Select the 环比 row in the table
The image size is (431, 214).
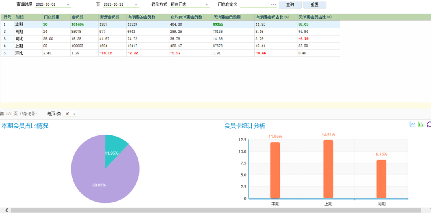(170, 53)
